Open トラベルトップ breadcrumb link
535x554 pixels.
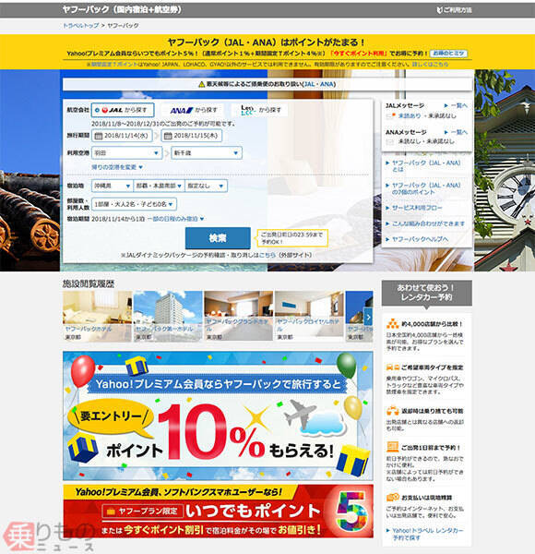click(81, 26)
